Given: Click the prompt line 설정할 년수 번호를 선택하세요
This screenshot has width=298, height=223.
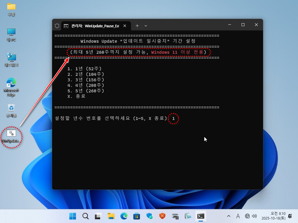Looking at the screenshot, I should pos(111,118).
